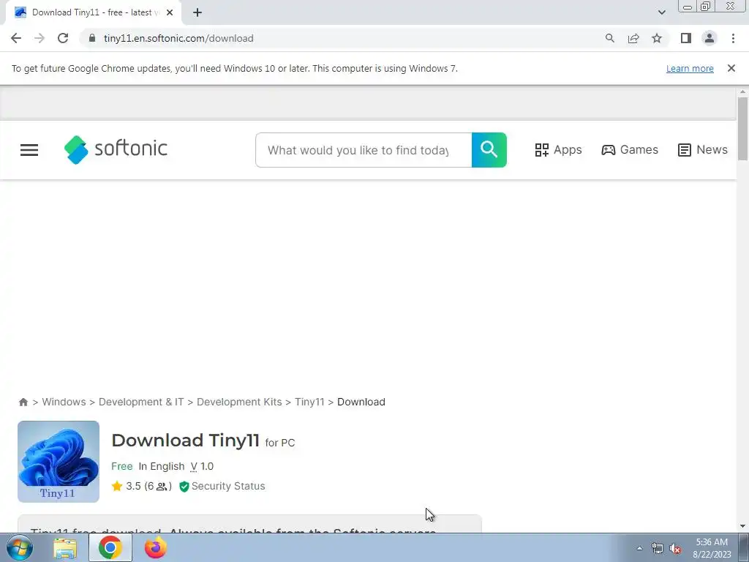Viewport: 749px width, 562px height.
Task: Launch Firefox from the taskbar
Action: pyautogui.click(x=156, y=547)
